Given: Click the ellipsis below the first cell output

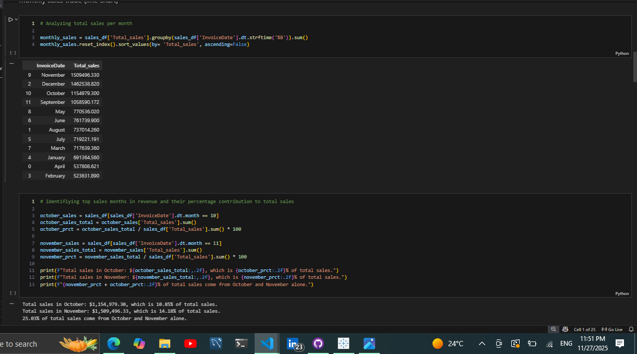Looking at the screenshot, I should (11, 63).
